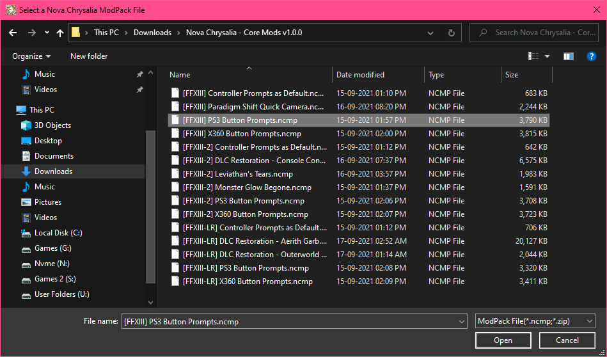Select [FFXIII-2] X360 Button Prompts.ncmp
607x357 pixels.
(x=359, y=214)
